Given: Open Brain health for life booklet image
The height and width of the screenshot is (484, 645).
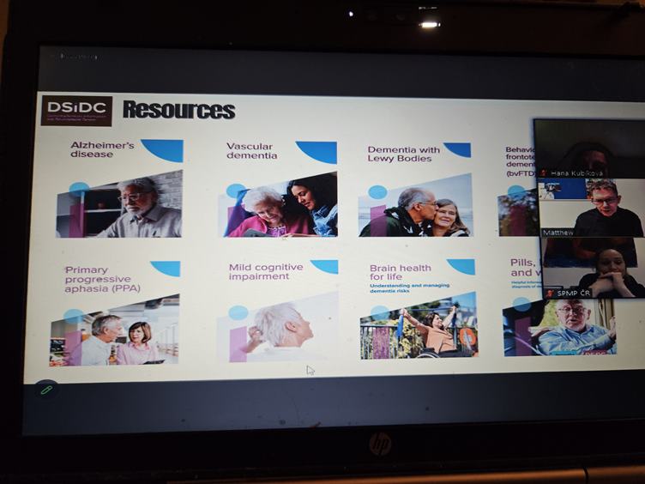Looking at the screenshot, I should click(418, 327).
